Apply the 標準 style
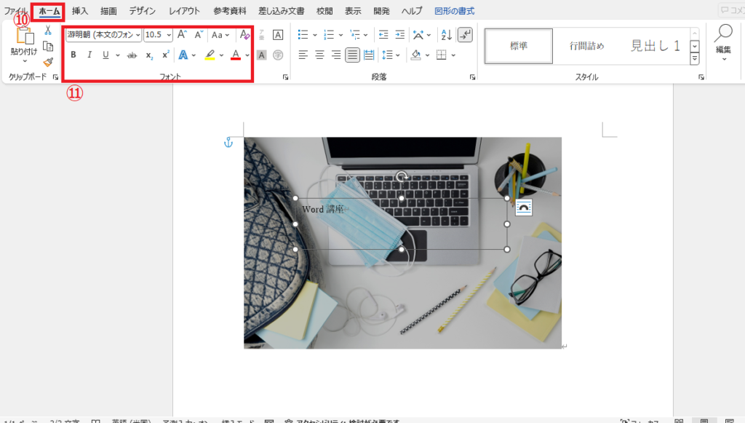Image resolution: width=745 pixels, height=423 pixels. 518,46
